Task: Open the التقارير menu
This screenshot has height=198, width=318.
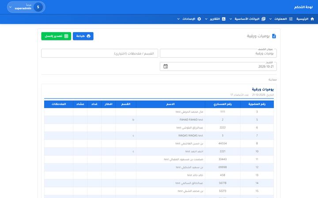Action: pyautogui.click(x=215, y=19)
